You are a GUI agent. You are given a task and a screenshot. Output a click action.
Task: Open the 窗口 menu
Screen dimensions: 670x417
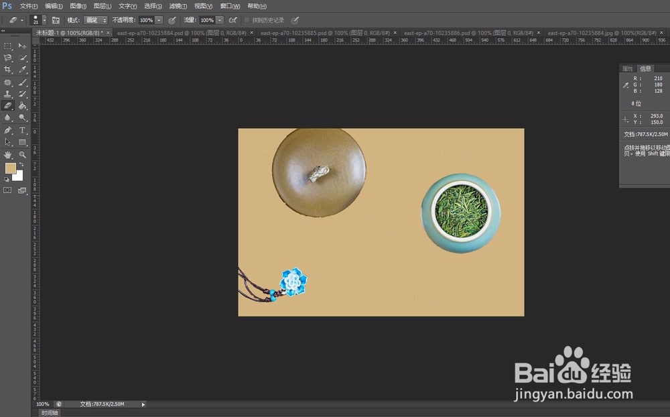point(230,6)
